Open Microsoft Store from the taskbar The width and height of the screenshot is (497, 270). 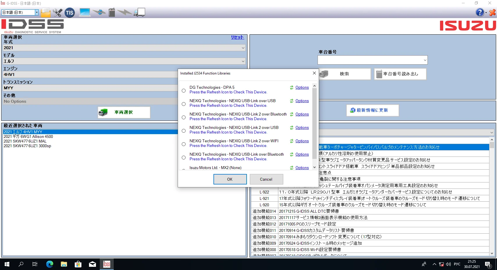tap(78, 264)
